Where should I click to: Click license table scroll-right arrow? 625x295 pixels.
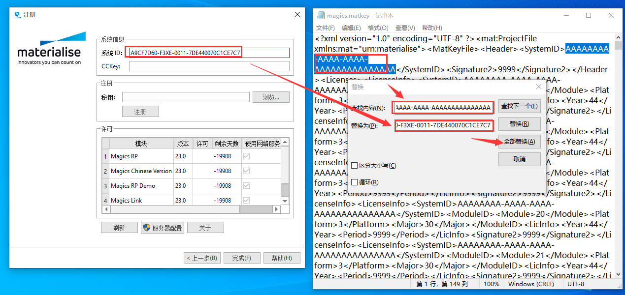(x=277, y=209)
